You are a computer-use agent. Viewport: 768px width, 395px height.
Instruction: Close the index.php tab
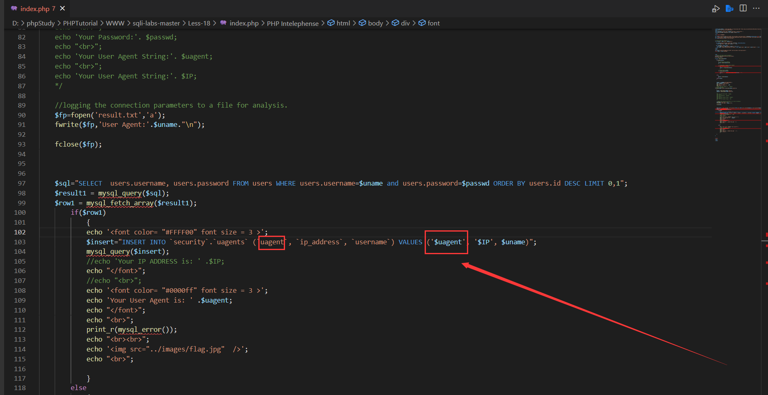point(62,8)
